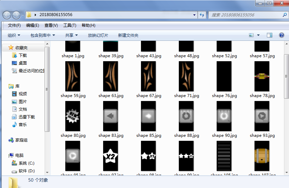
Task: Open the 包含到库中 dropdown
Action: (x=43, y=35)
